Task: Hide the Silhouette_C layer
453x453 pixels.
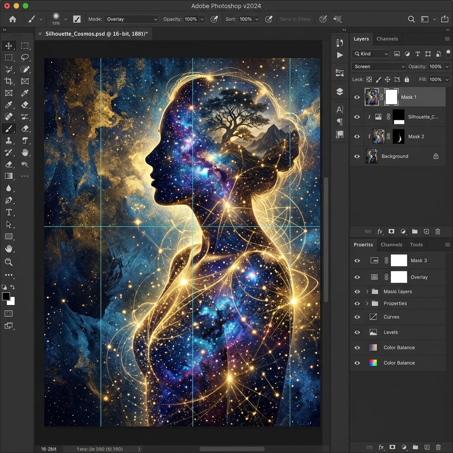Action: pos(357,117)
